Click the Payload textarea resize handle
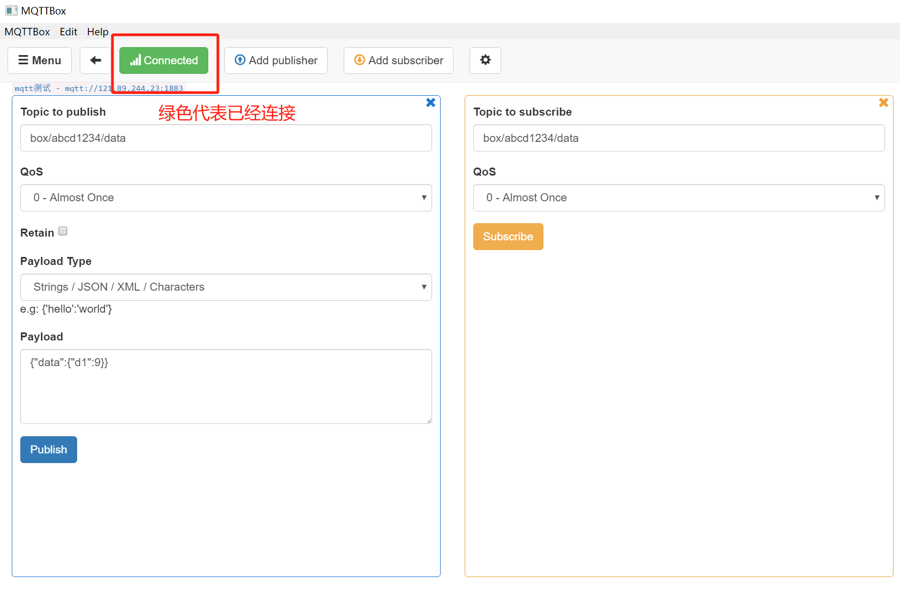Screen dimensions: 900x599 point(429,421)
